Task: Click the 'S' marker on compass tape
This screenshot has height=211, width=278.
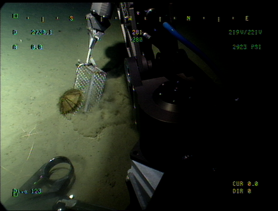Action: [72, 18]
